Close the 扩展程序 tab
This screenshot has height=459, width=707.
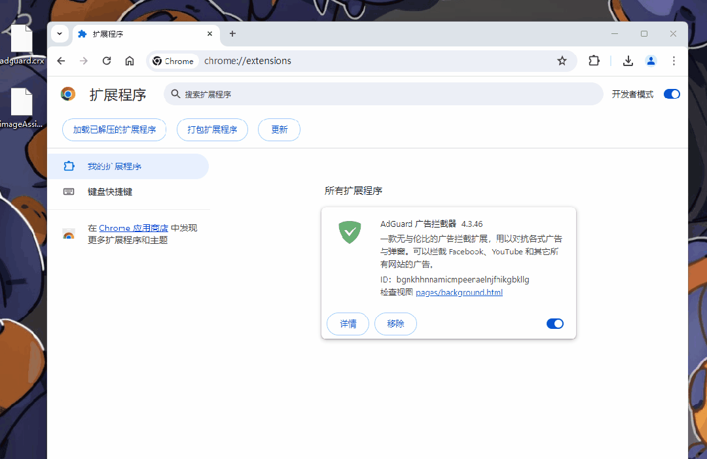click(x=209, y=34)
